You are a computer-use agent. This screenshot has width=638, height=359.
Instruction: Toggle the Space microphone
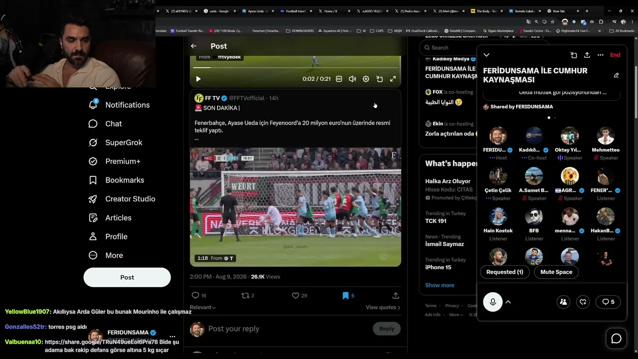tap(493, 302)
